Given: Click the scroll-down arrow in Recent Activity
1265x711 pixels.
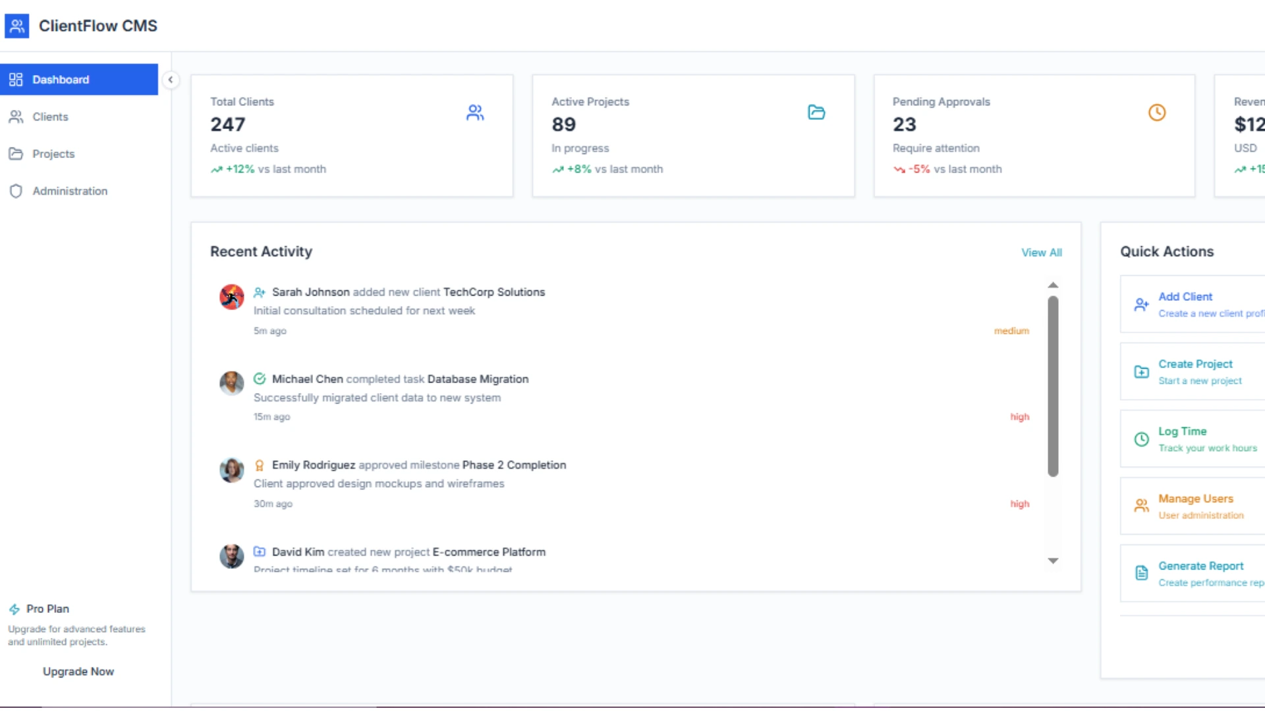Looking at the screenshot, I should [x=1053, y=561].
